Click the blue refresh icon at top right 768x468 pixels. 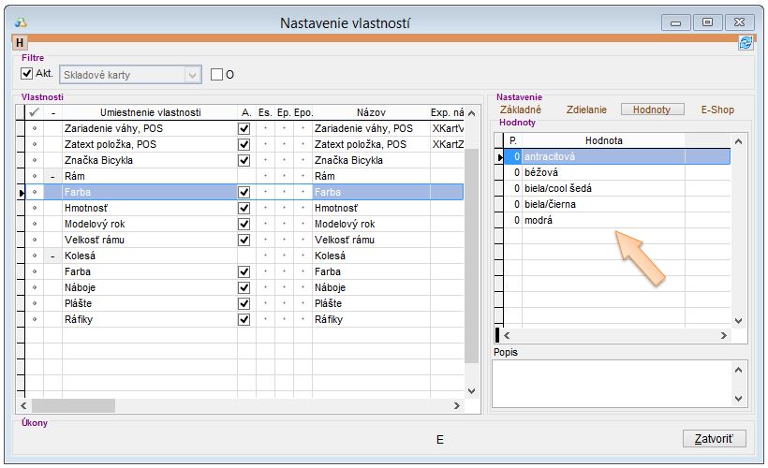[746, 43]
